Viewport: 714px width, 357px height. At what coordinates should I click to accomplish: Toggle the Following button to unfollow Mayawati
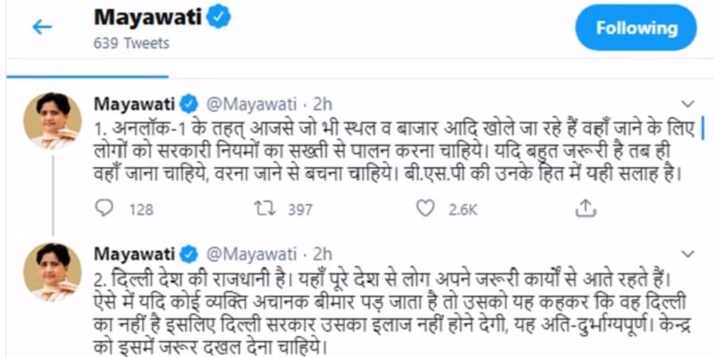tap(636, 28)
